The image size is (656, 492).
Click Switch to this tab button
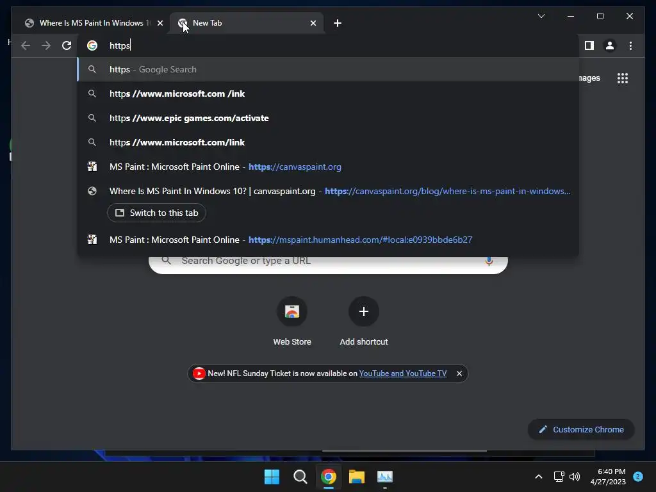(156, 213)
